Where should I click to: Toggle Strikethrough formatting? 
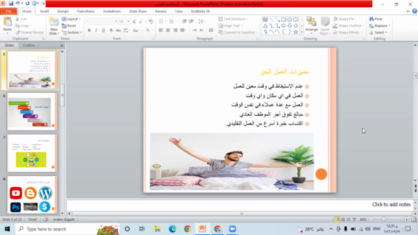pyautogui.click(x=118, y=30)
